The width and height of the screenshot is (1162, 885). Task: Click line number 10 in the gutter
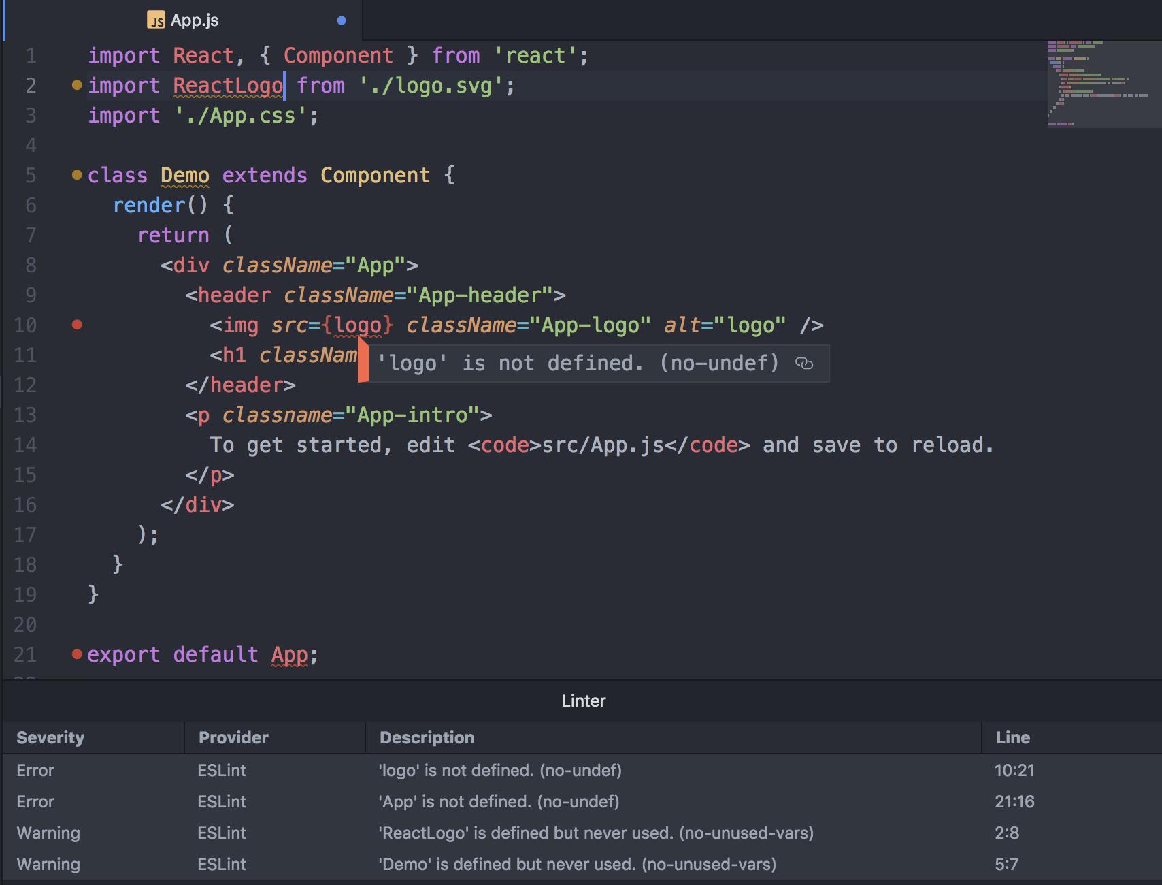[25, 325]
